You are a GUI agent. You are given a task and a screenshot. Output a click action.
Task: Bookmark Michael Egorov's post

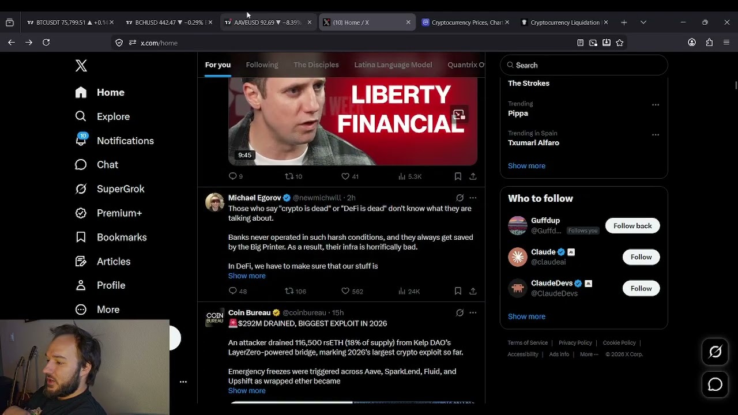click(458, 291)
